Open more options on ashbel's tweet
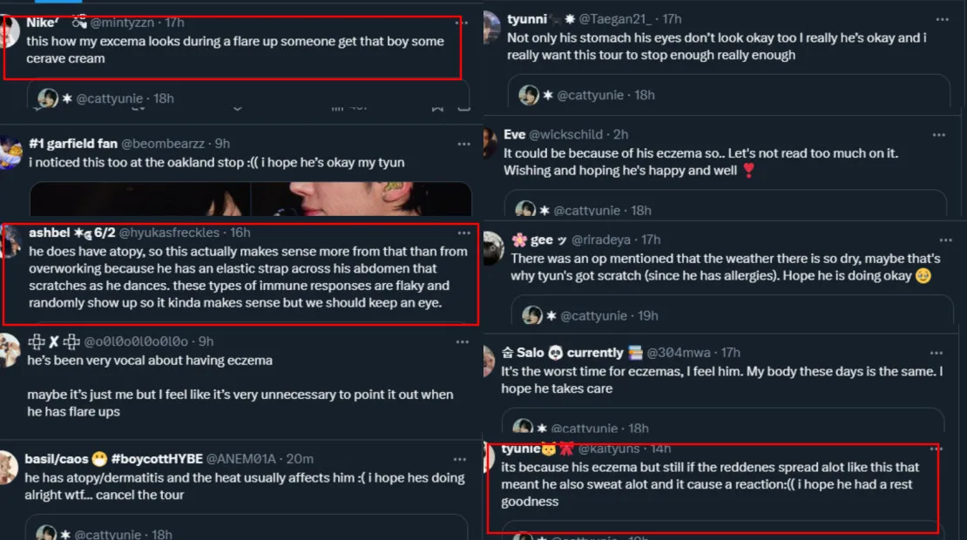 point(464,233)
